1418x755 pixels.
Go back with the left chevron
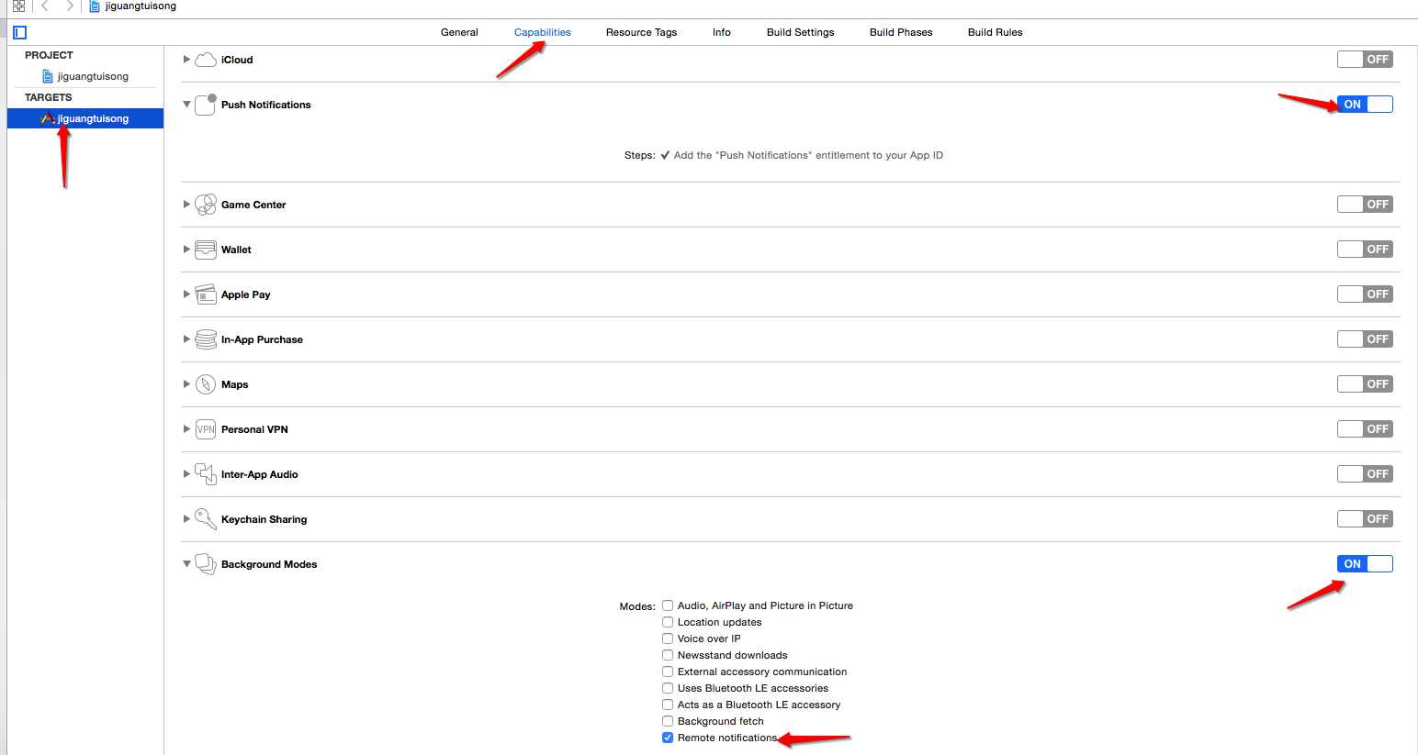point(44,6)
